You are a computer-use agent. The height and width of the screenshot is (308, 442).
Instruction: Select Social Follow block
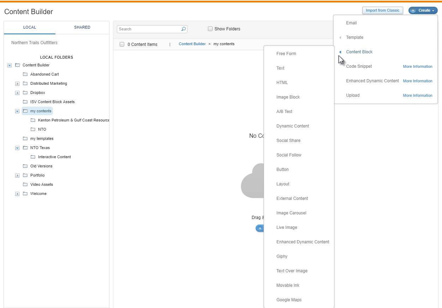pyautogui.click(x=289, y=155)
